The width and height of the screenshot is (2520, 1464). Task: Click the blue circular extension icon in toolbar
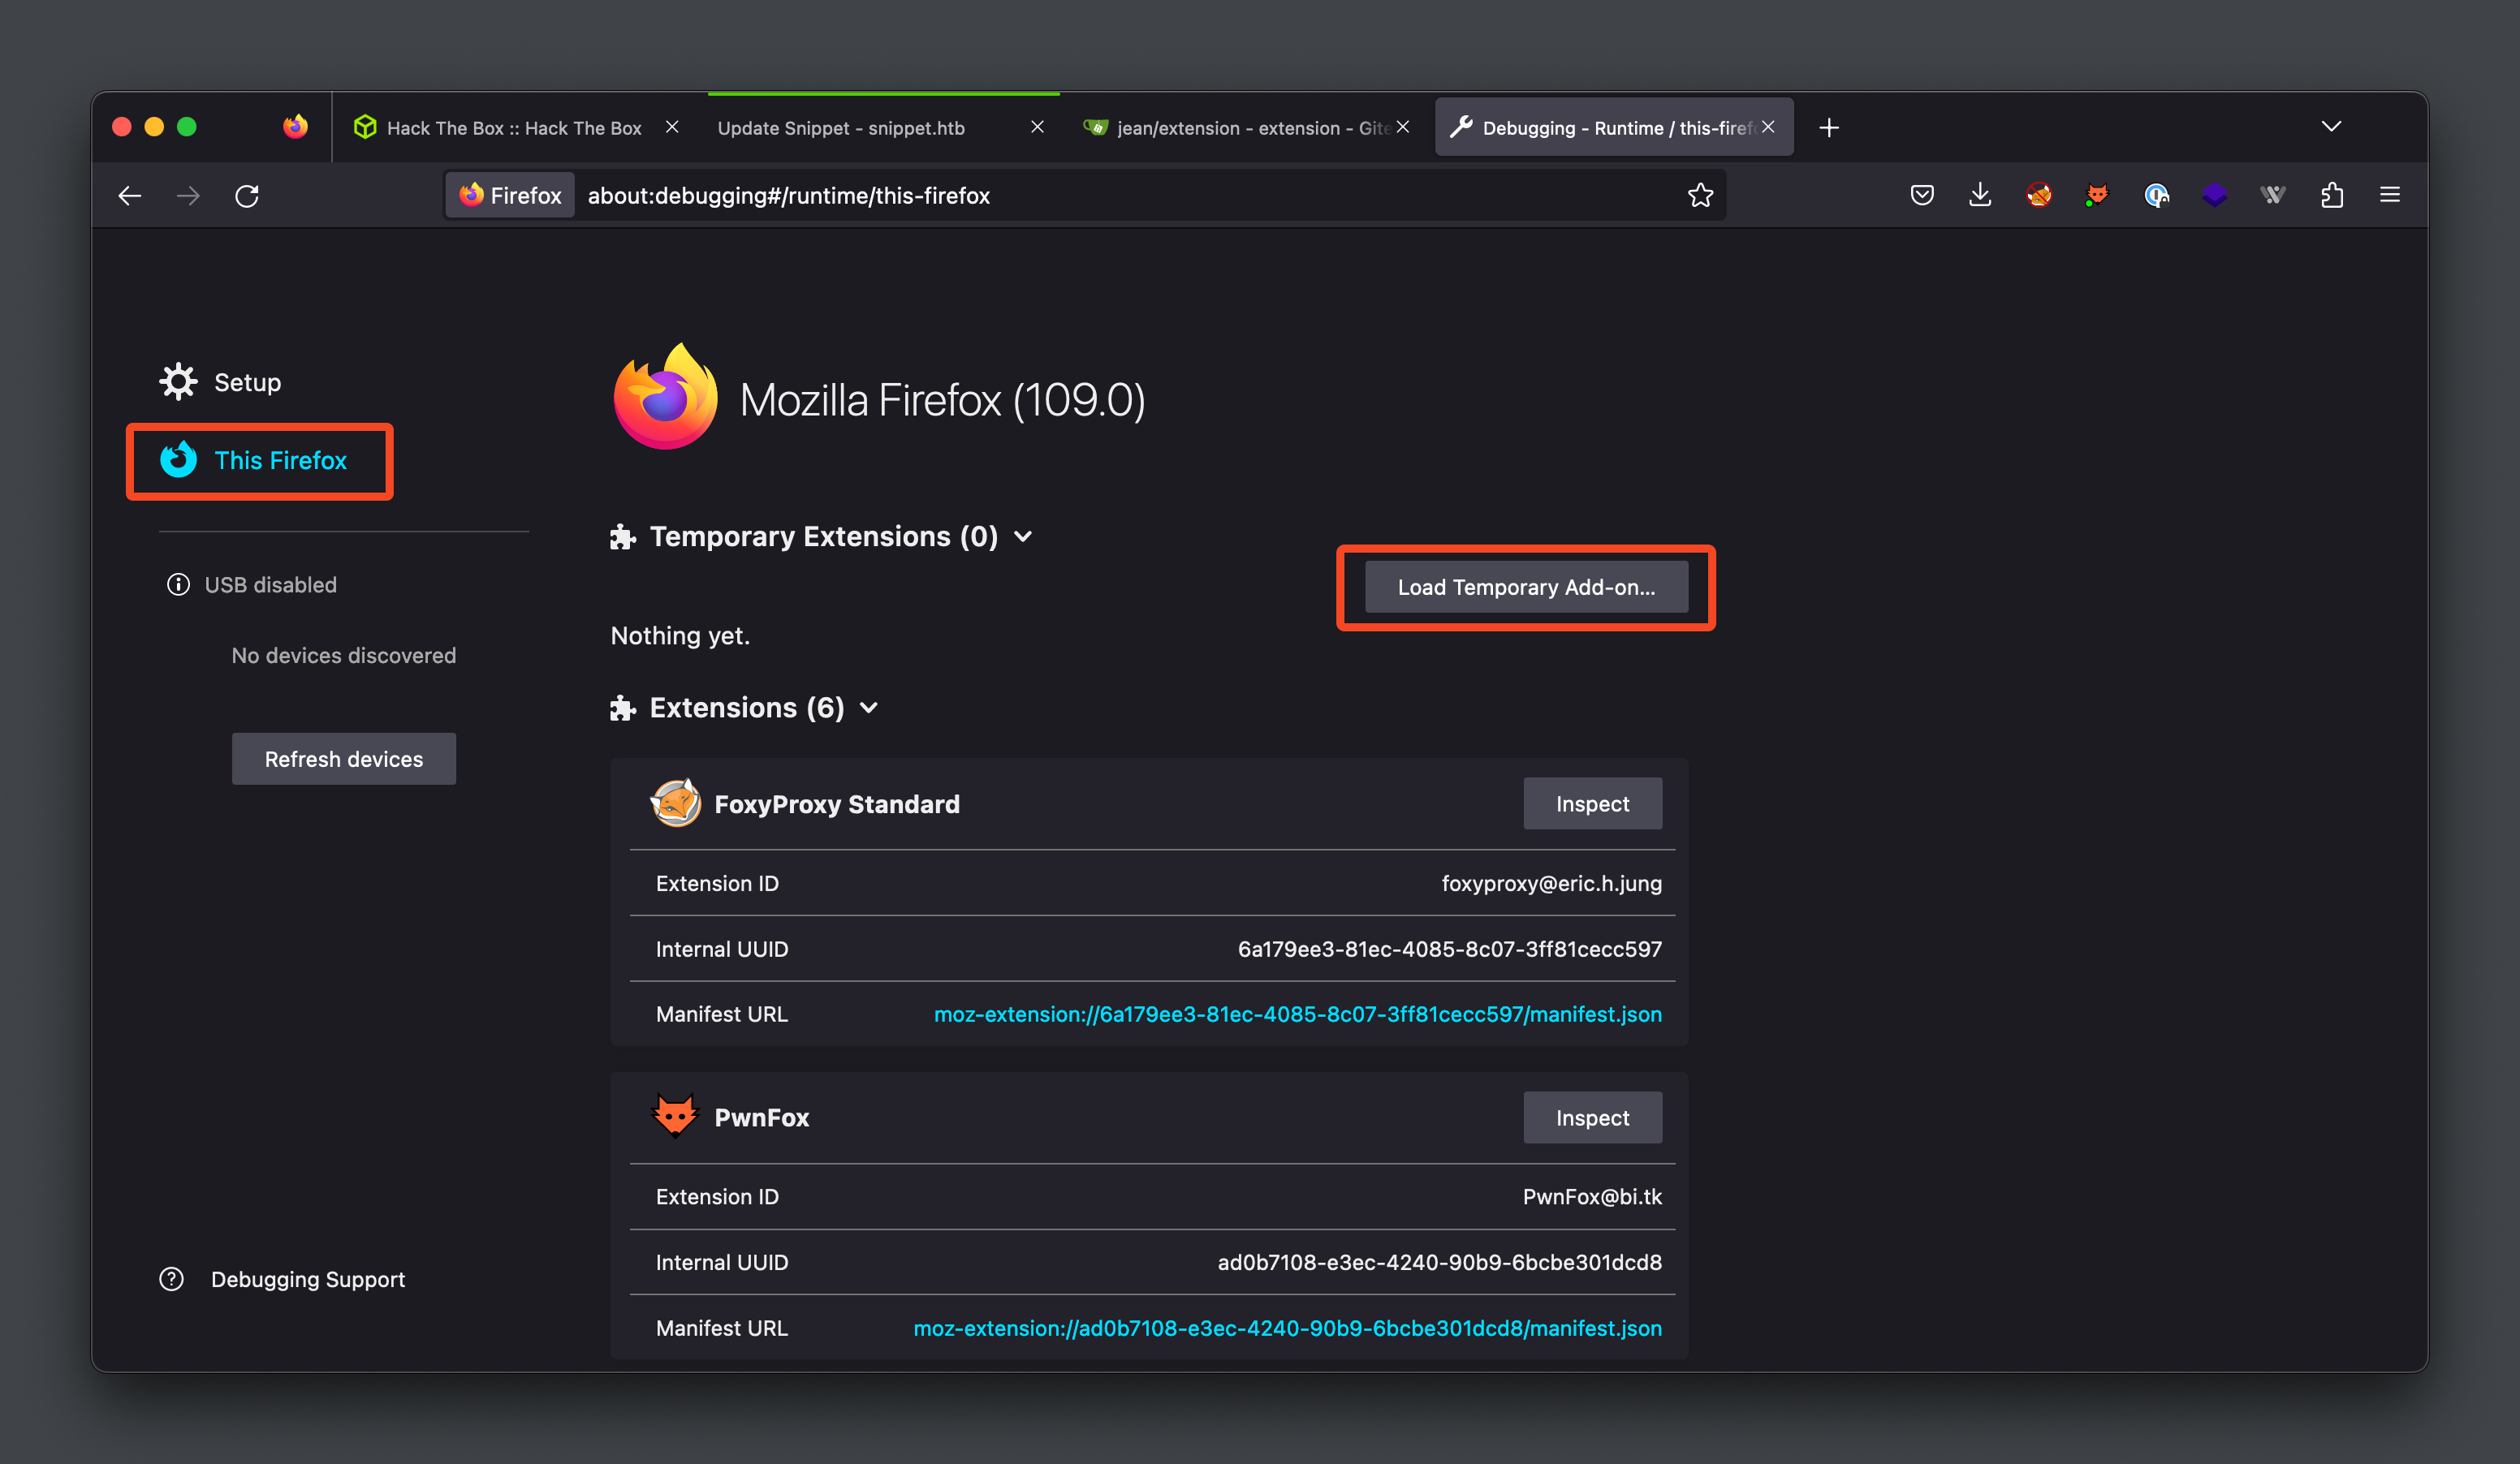coord(2156,195)
